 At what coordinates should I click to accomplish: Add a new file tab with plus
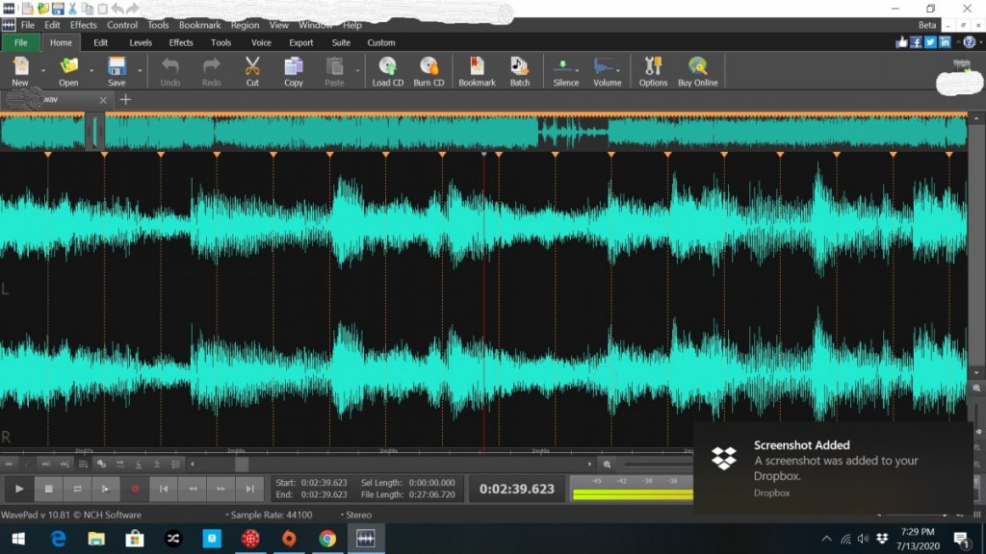(x=126, y=99)
